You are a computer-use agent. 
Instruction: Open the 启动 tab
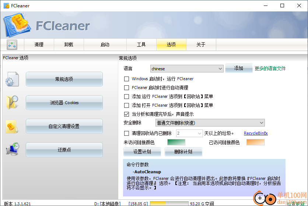(x=105, y=45)
